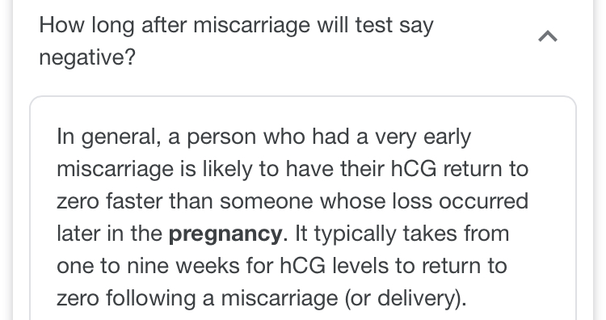Click the answer snippet starting 'In general'
Image resolution: width=606 pixels, height=320 pixels.
point(292,217)
